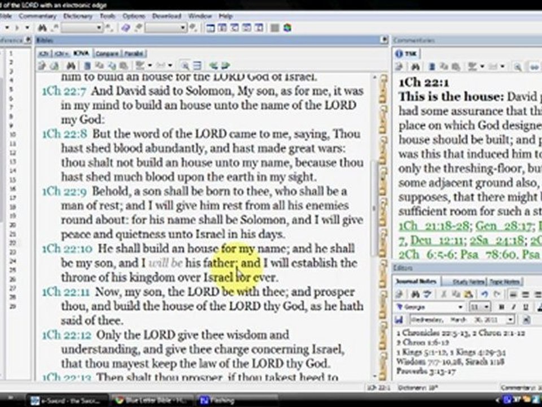Click the gray square icon in main toolbar
Screen dimensions: 542x407
click(x=275, y=28)
